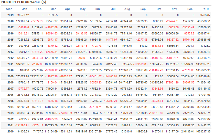Select the 2019 year row label
Image resolution: width=214 pixels, height=135 pixels.
[x=10, y=15]
